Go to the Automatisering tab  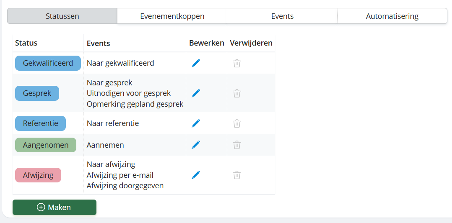point(392,16)
